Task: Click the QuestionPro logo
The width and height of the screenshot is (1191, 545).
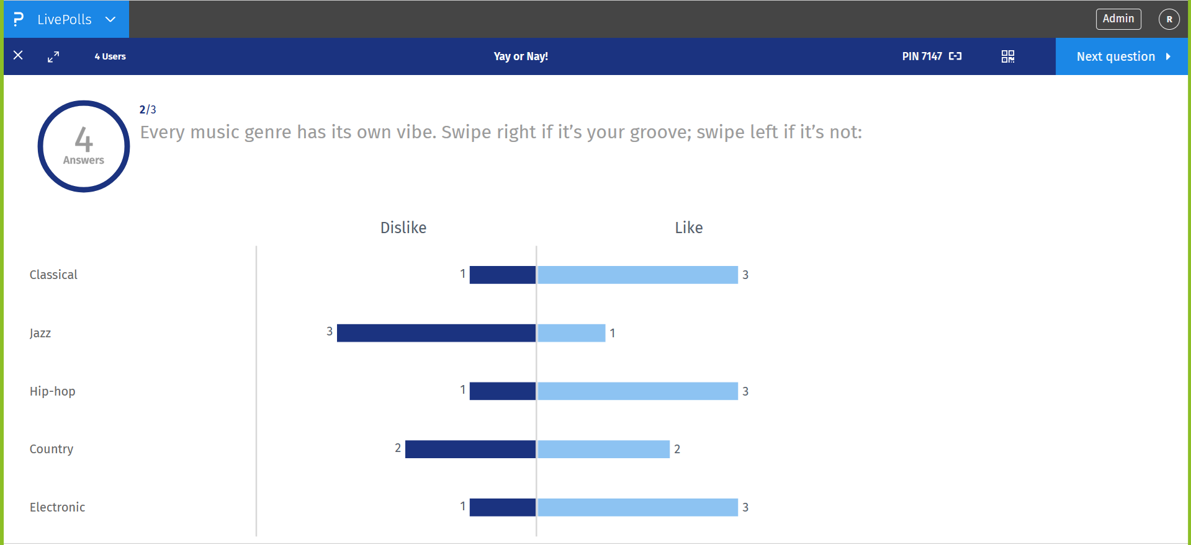Action: (x=19, y=19)
